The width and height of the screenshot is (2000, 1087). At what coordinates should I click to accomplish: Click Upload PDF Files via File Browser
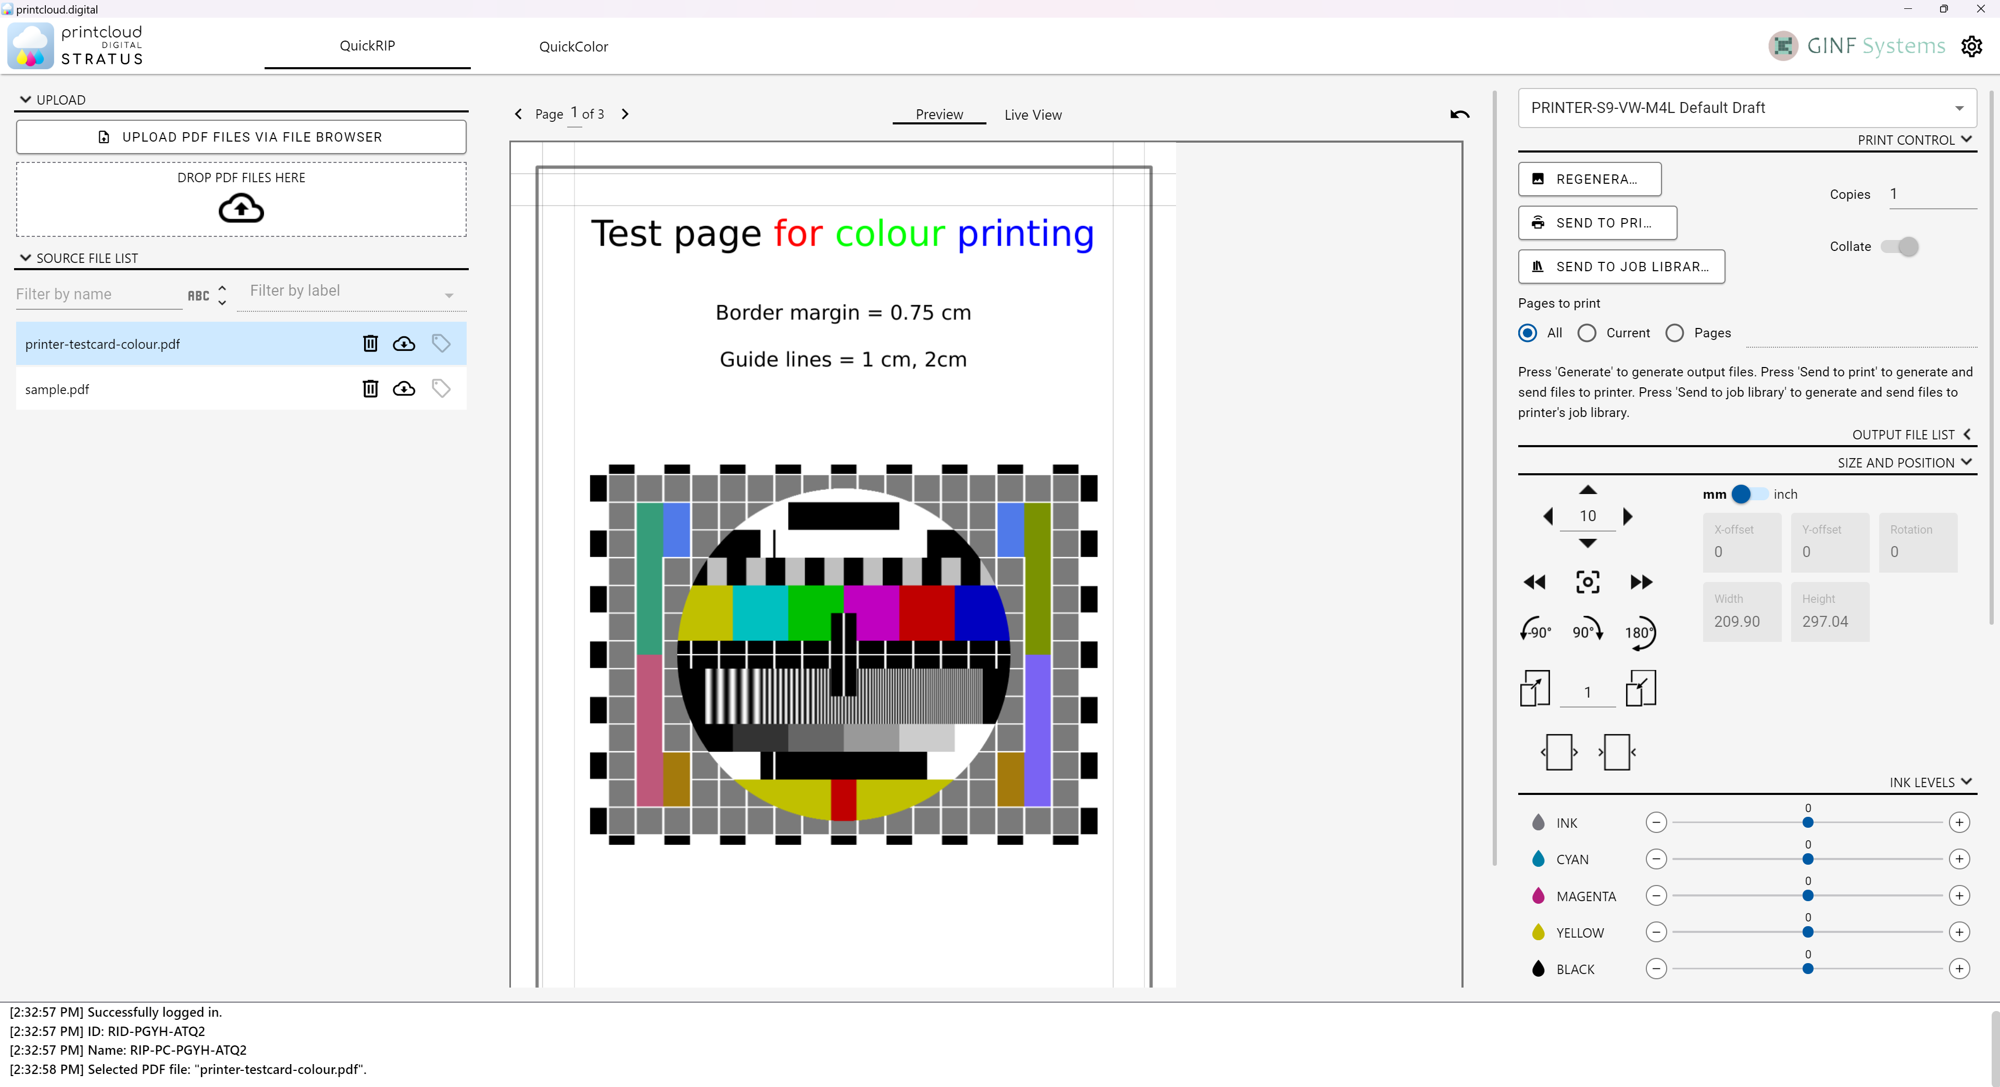pos(241,136)
